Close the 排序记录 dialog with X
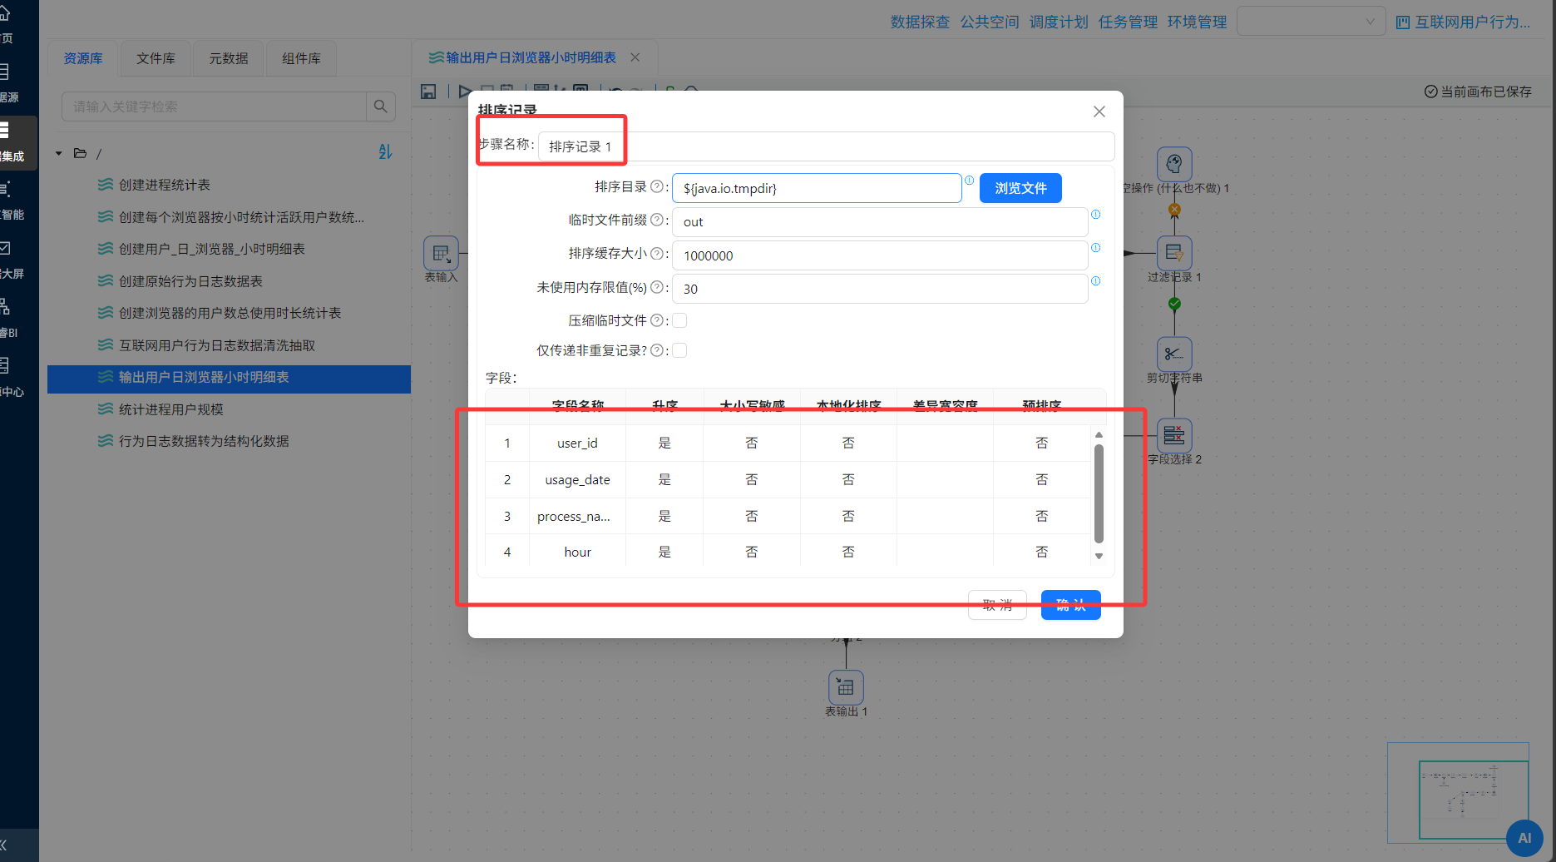Viewport: 1556px width, 862px height. [1099, 111]
